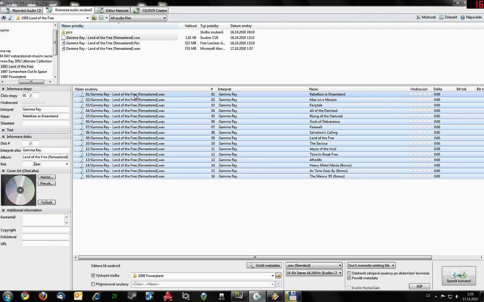Open Outlook from the taskbar
Screen dimensions: 484x302
[79, 296]
